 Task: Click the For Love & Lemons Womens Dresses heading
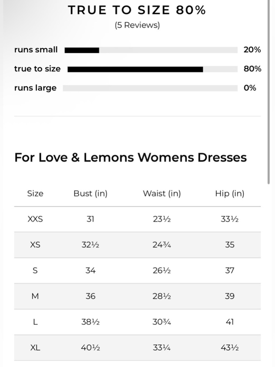[131, 157]
